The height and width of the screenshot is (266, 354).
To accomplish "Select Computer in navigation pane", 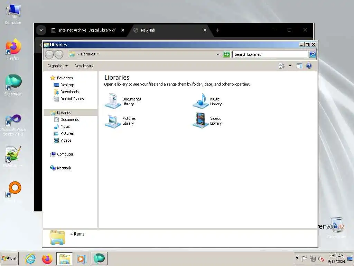I will coord(62,154).
